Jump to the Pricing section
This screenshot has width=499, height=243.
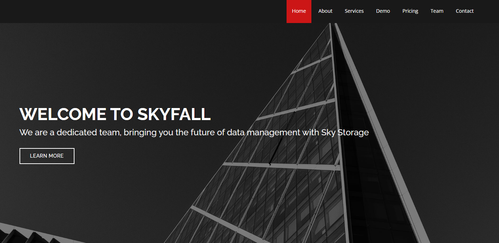(x=410, y=11)
